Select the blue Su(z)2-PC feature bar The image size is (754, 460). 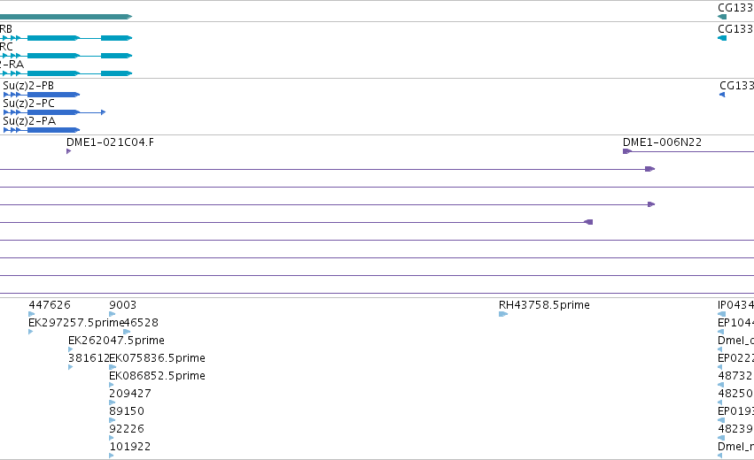pyautogui.click(x=54, y=112)
